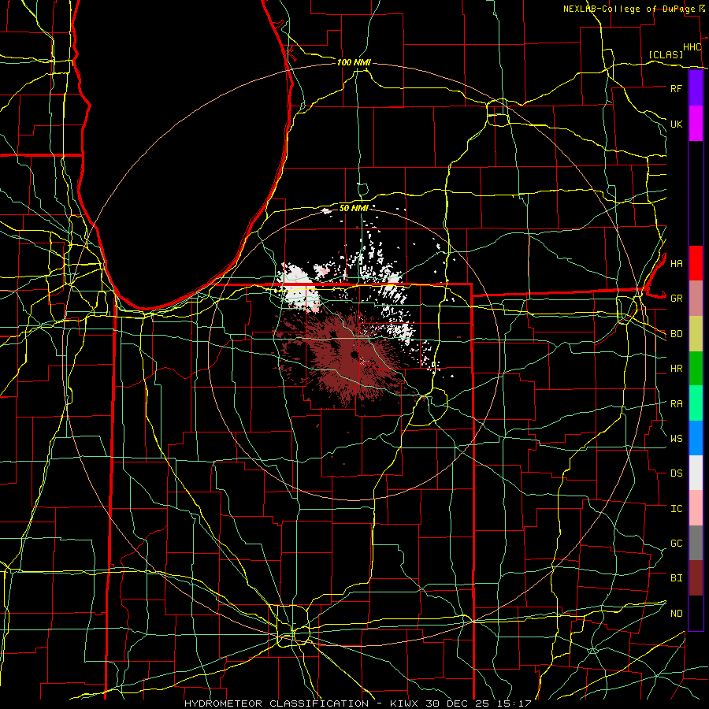Select the BD yellow legend swatch
The image size is (709, 709).
click(x=696, y=334)
